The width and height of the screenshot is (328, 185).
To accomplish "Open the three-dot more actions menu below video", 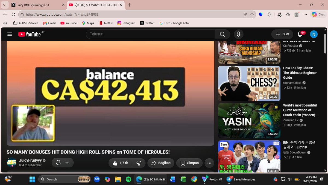I will tap(209, 163).
